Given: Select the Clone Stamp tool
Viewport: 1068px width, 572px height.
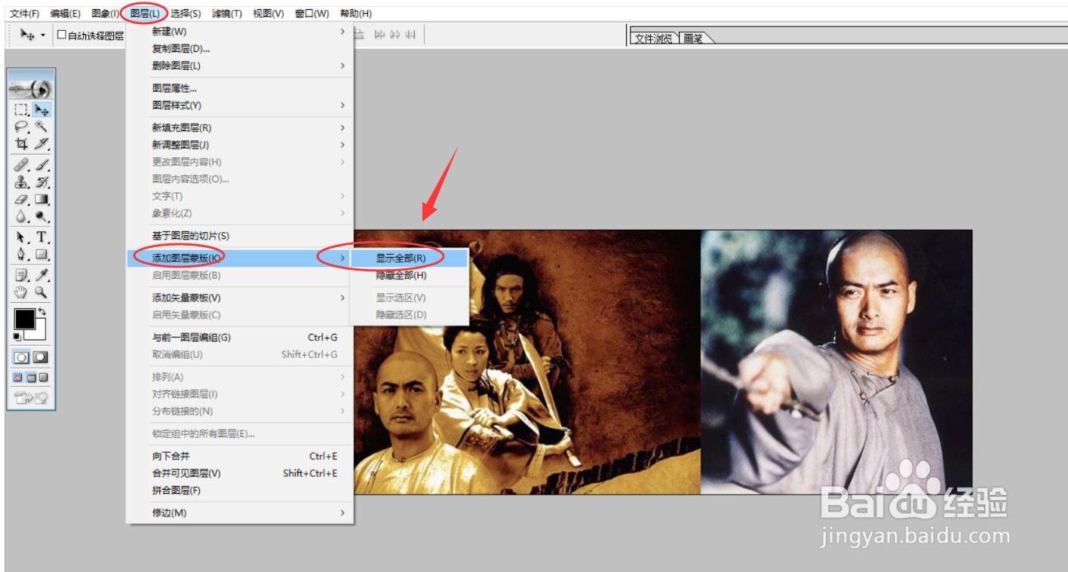Looking at the screenshot, I should [21, 182].
